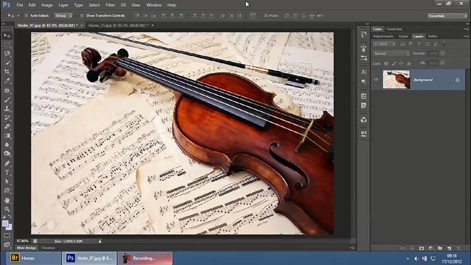Click the Recording taskbar button
This screenshot has width=471, height=265.
(x=145, y=258)
